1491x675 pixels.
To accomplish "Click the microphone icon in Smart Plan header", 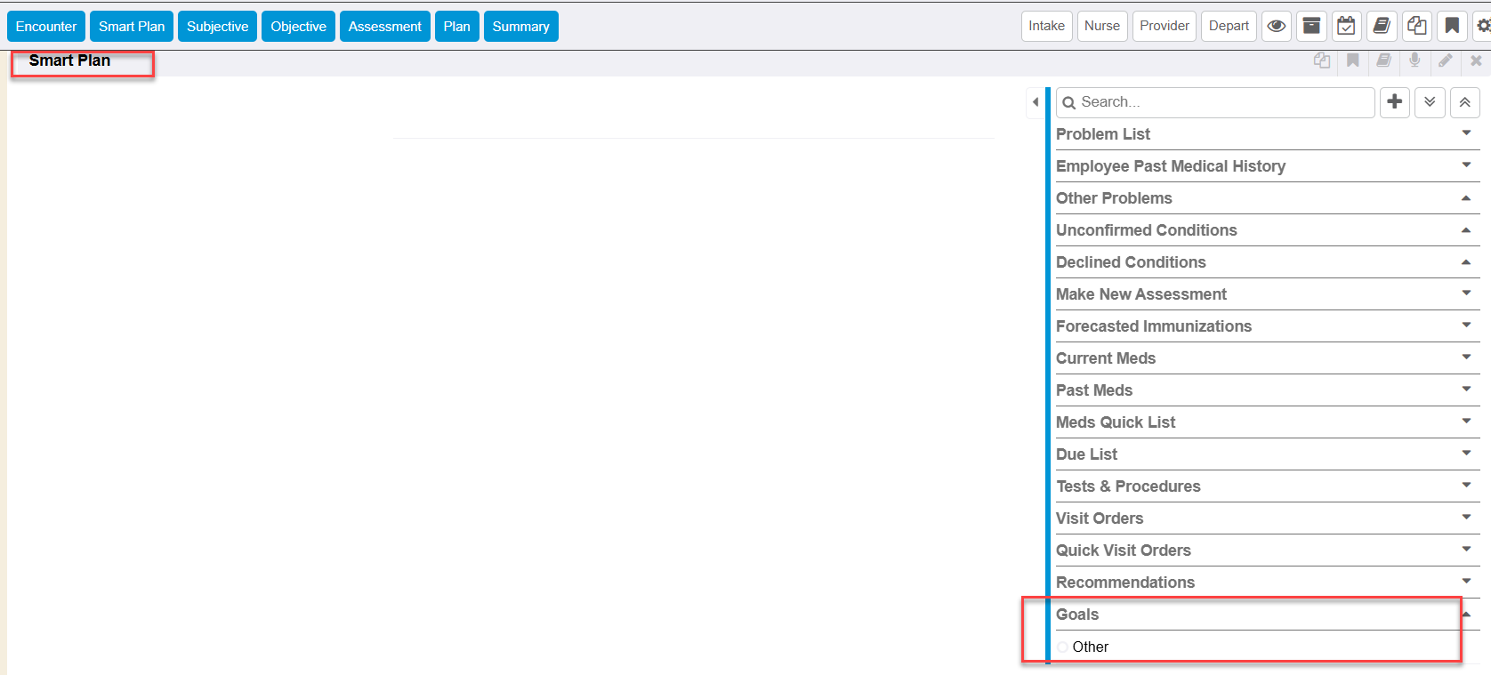I will pos(1414,60).
